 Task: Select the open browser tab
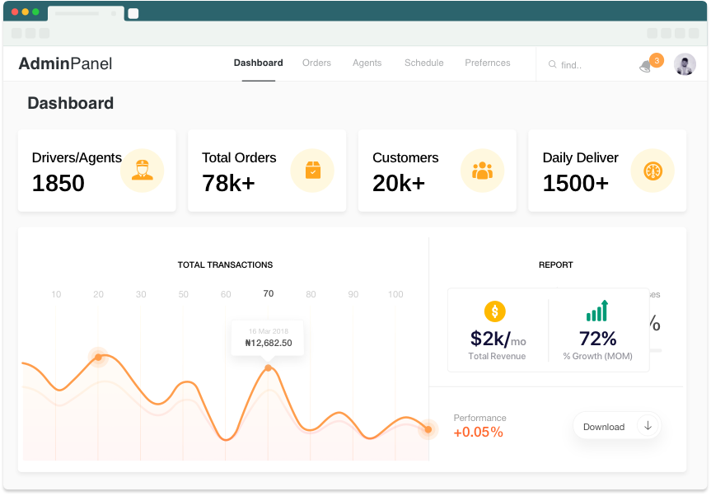(x=86, y=13)
